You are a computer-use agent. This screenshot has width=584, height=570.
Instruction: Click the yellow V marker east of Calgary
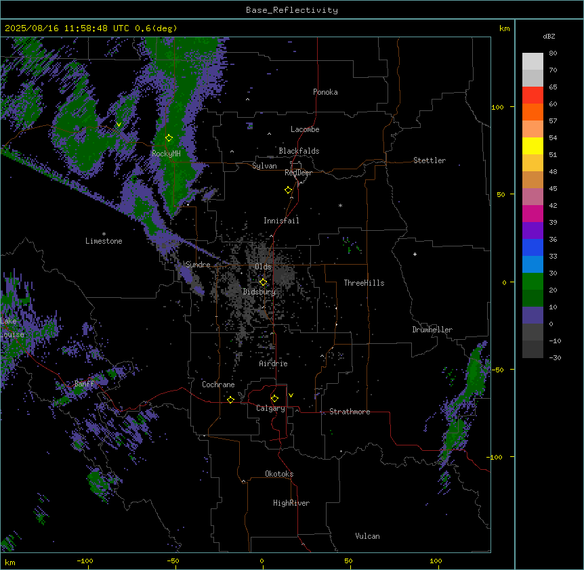291,395
